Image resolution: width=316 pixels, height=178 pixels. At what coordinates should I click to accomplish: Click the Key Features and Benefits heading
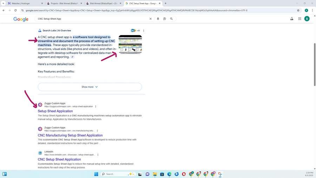tap(56, 71)
